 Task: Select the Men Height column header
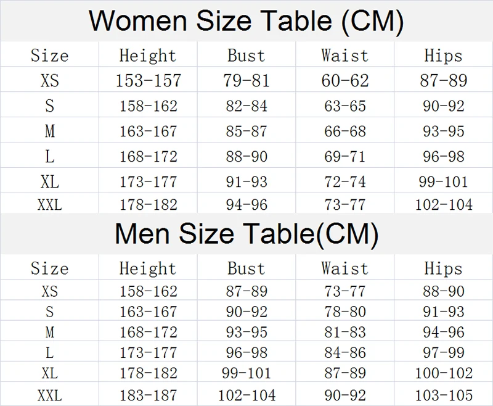pos(148,269)
